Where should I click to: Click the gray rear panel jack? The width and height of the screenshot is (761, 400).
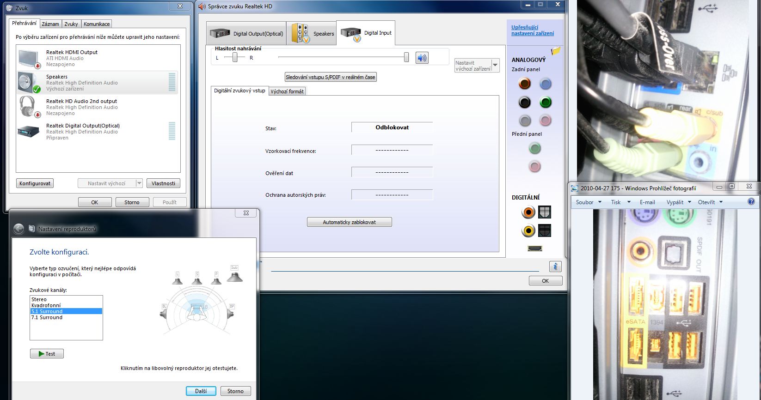coord(524,121)
